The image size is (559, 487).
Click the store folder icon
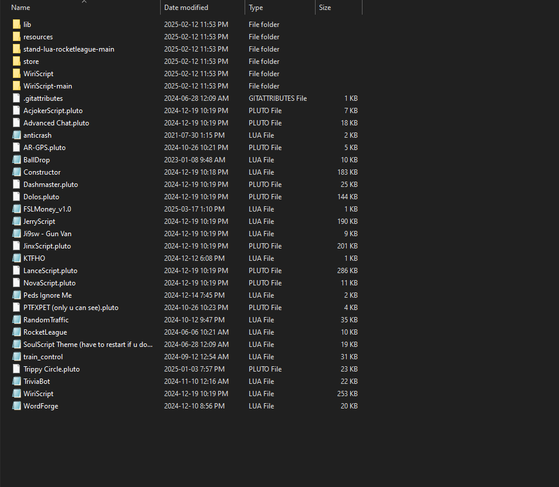pyautogui.click(x=16, y=62)
